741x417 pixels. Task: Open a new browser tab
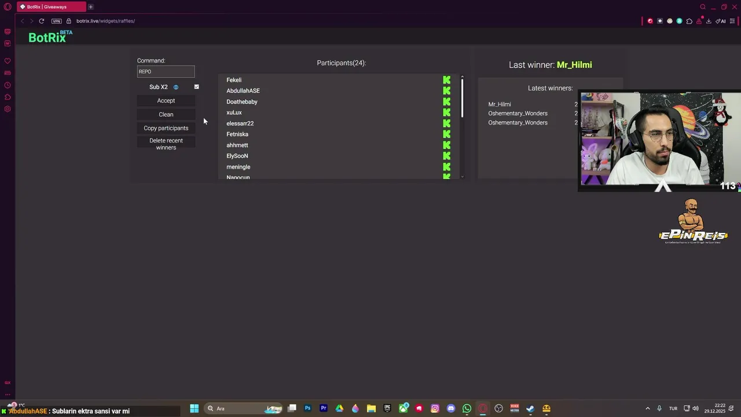coord(91,7)
